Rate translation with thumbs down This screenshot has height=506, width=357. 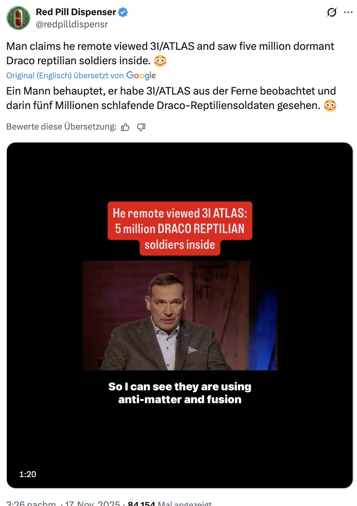pyautogui.click(x=141, y=127)
